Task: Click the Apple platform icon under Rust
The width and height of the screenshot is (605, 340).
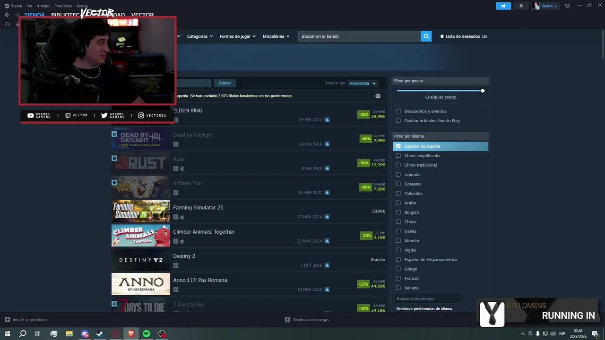Action: [x=182, y=168]
